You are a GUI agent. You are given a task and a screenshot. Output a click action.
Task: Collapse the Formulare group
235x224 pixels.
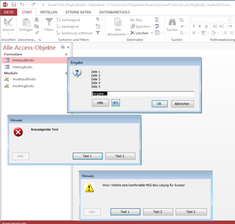[x=66, y=54]
